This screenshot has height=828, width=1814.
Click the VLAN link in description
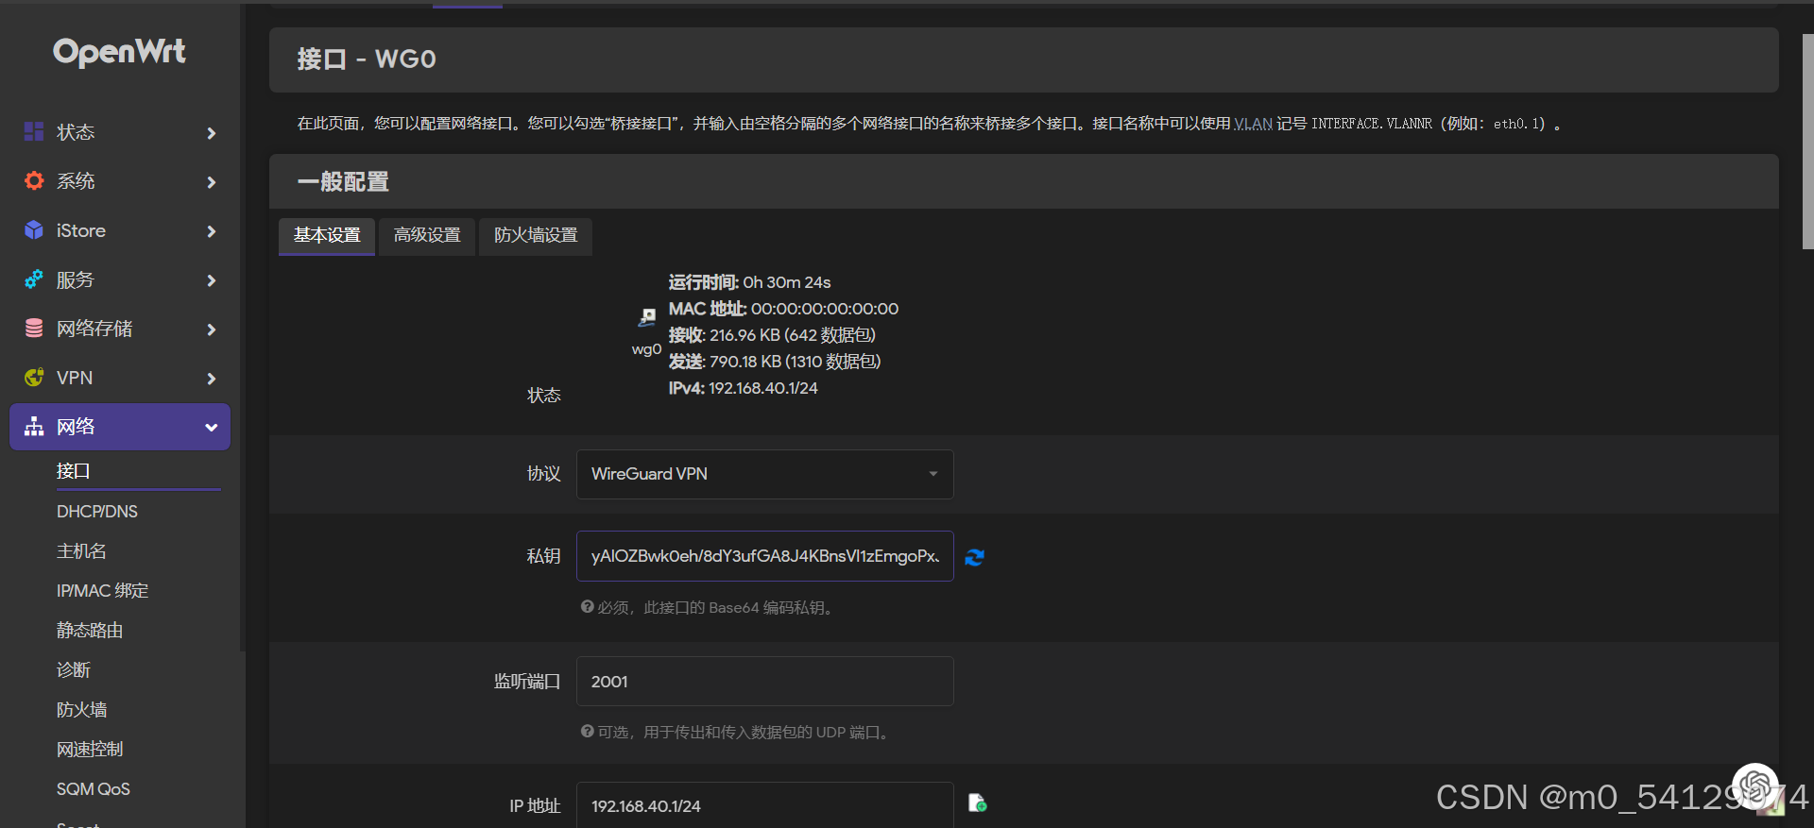(1254, 124)
